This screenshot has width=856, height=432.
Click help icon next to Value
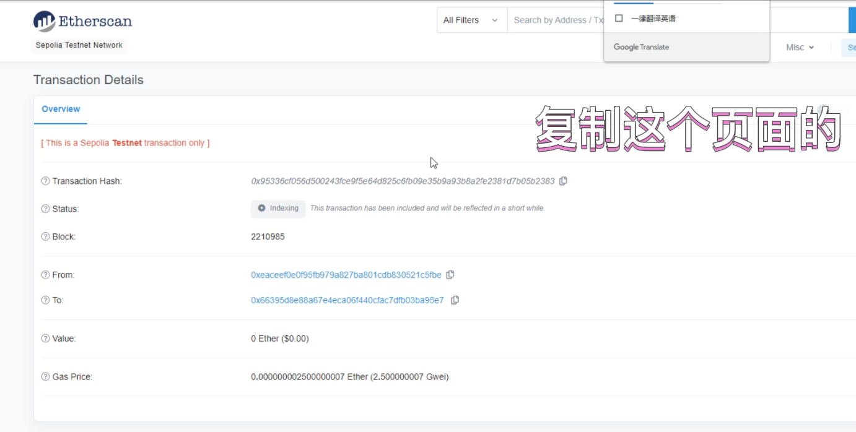[45, 339]
